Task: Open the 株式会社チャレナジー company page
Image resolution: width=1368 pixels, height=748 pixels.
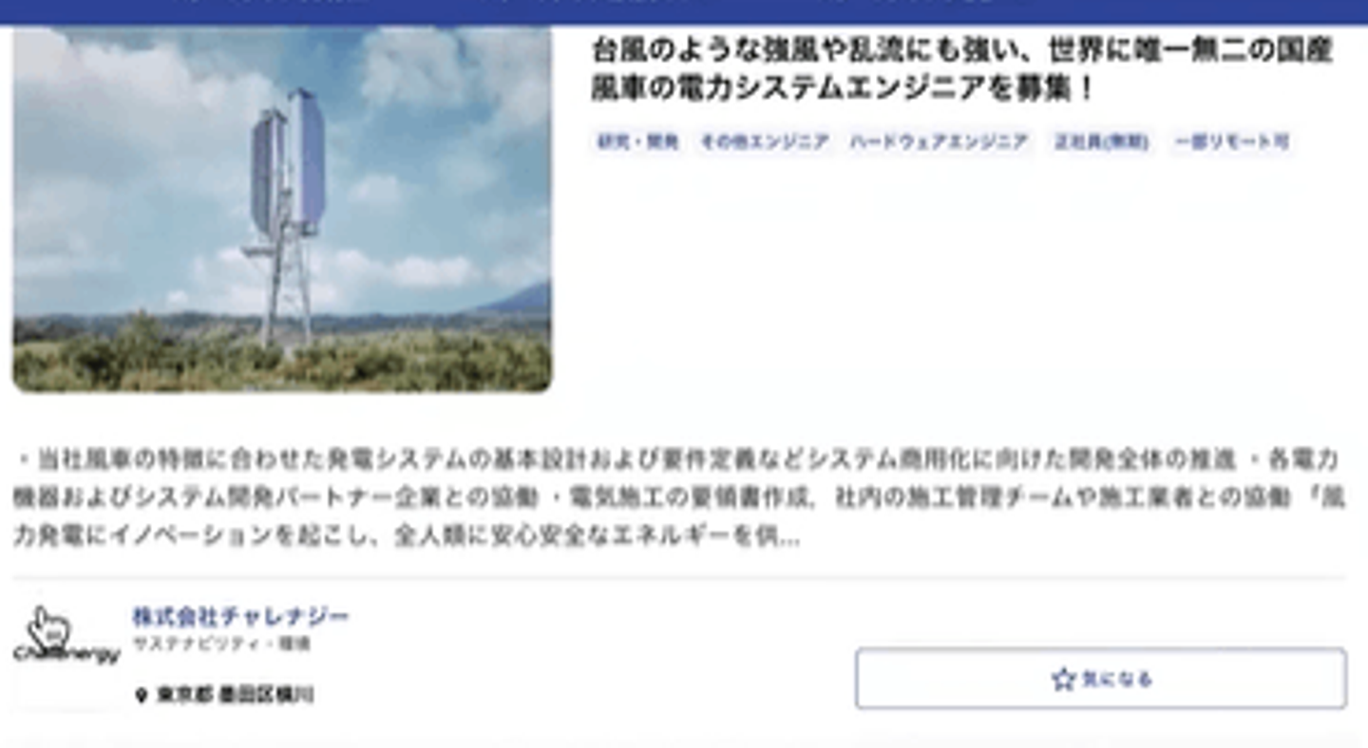Action: [x=240, y=616]
